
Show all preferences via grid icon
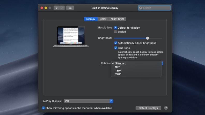(x=70, y=8)
